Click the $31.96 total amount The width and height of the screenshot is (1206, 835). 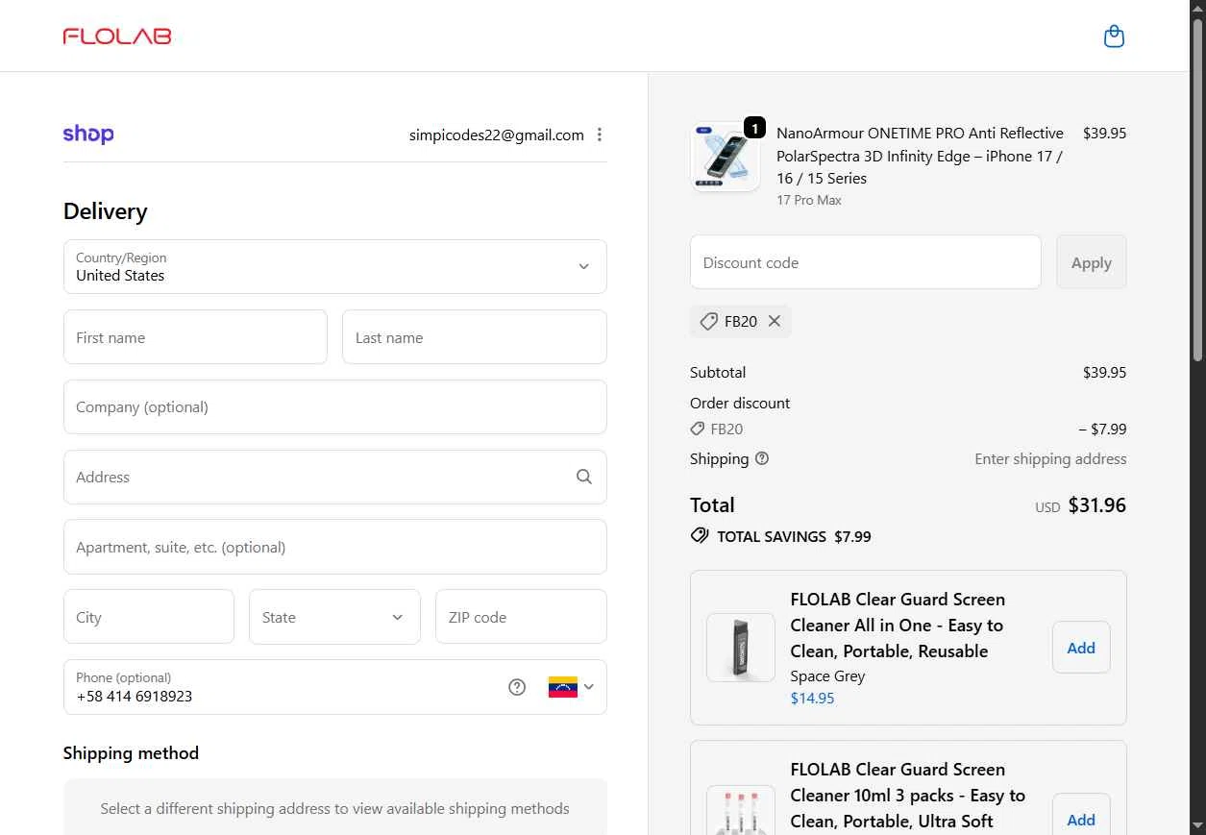point(1097,505)
